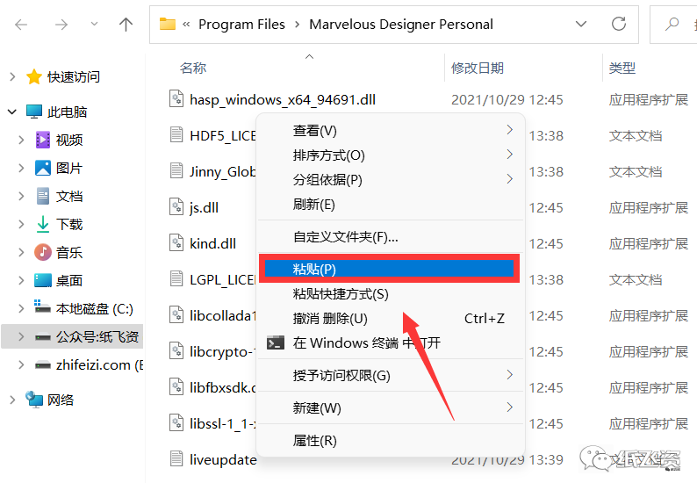The image size is (697, 483).
Task: Expand the 网络 tree node
Action: (x=12, y=400)
